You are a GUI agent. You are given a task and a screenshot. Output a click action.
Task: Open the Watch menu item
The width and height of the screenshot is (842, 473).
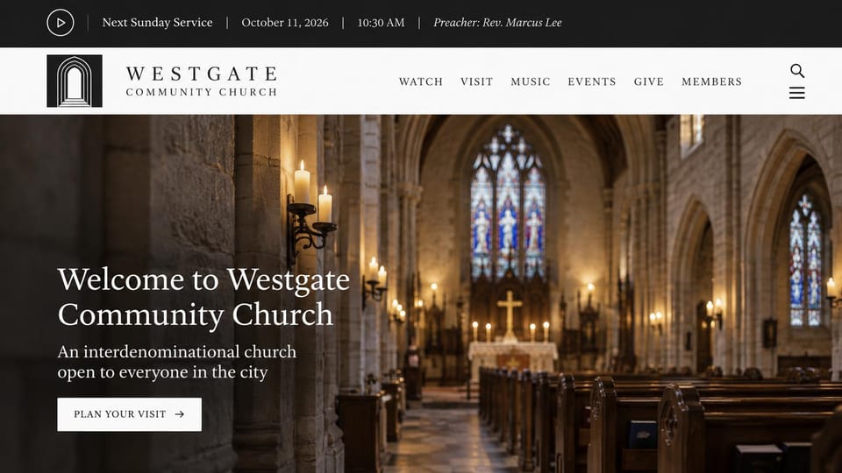click(x=420, y=81)
